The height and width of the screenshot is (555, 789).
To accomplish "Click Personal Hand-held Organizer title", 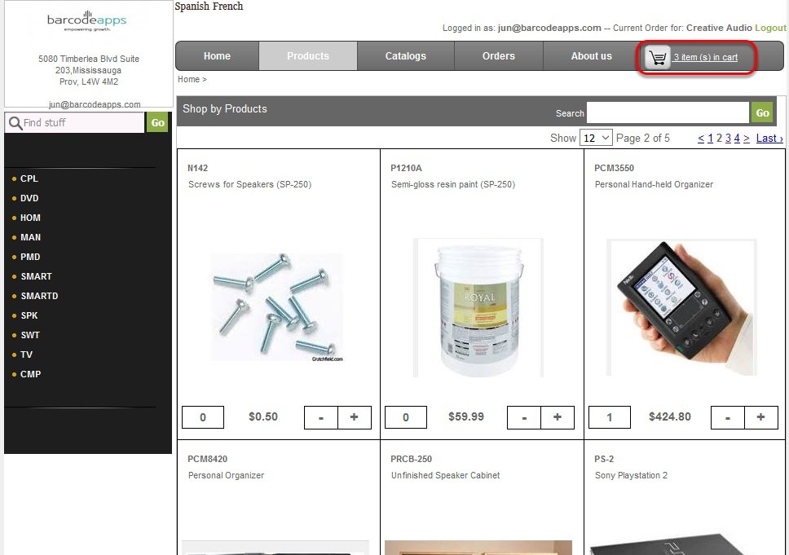I will tap(654, 185).
